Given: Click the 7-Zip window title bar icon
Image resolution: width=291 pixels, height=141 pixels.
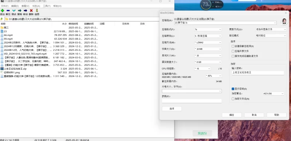Looking at the screenshot, I should (2, 1).
